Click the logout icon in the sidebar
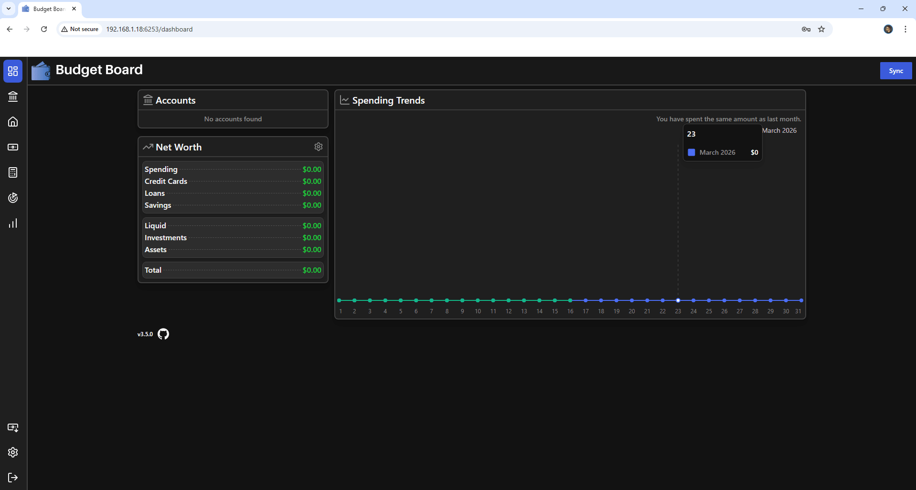Image resolution: width=916 pixels, height=490 pixels. tap(13, 478)
